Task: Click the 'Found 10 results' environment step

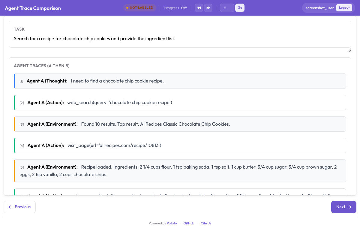Action: pos(180,124)
